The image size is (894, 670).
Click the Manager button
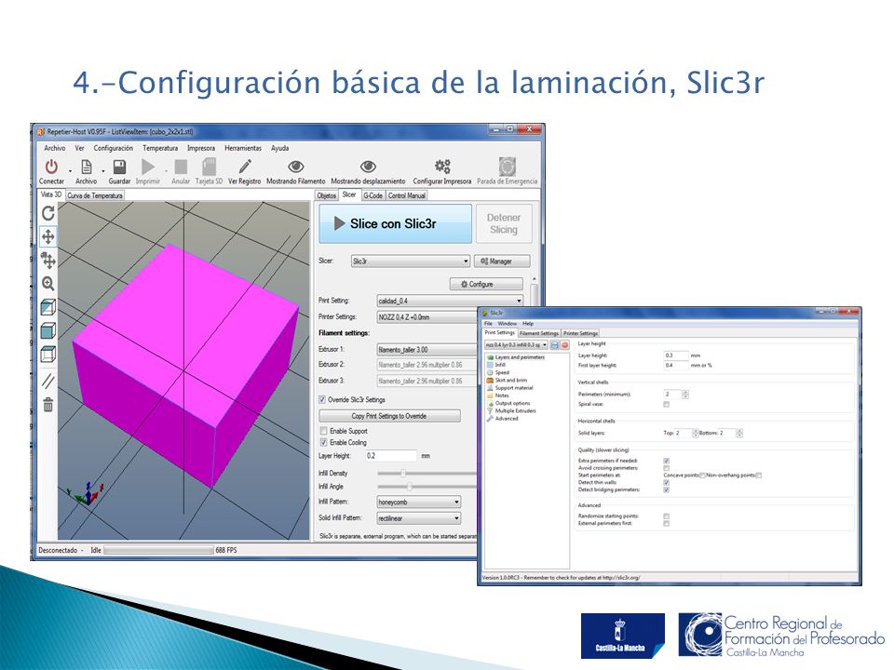pyautogui.click(x=502, y=261)
